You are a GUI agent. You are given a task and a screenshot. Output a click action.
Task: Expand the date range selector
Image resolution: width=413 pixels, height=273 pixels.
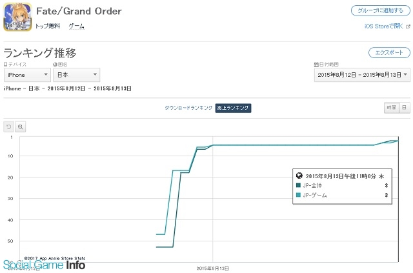click(362, 75)
